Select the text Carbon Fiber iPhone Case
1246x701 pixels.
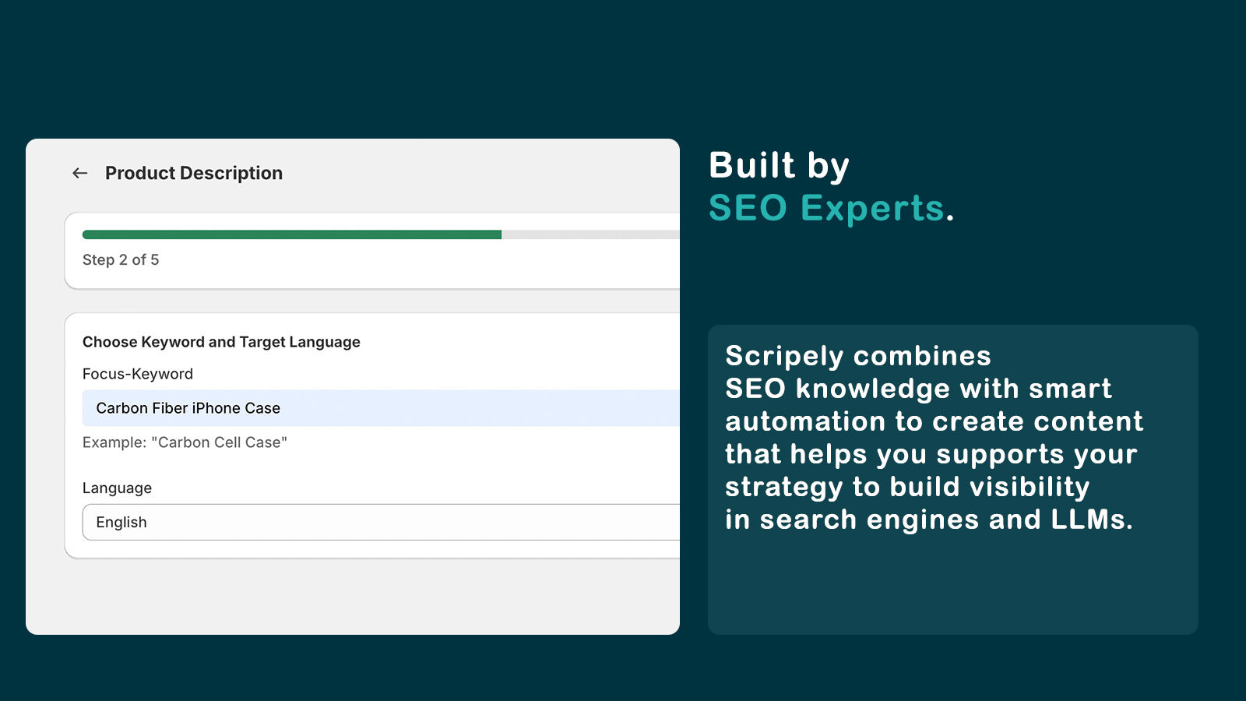188,407
